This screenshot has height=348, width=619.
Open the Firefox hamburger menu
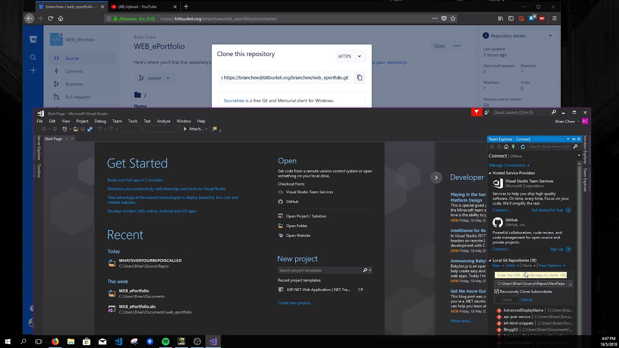pyautogui.click(x=554, y=18)
